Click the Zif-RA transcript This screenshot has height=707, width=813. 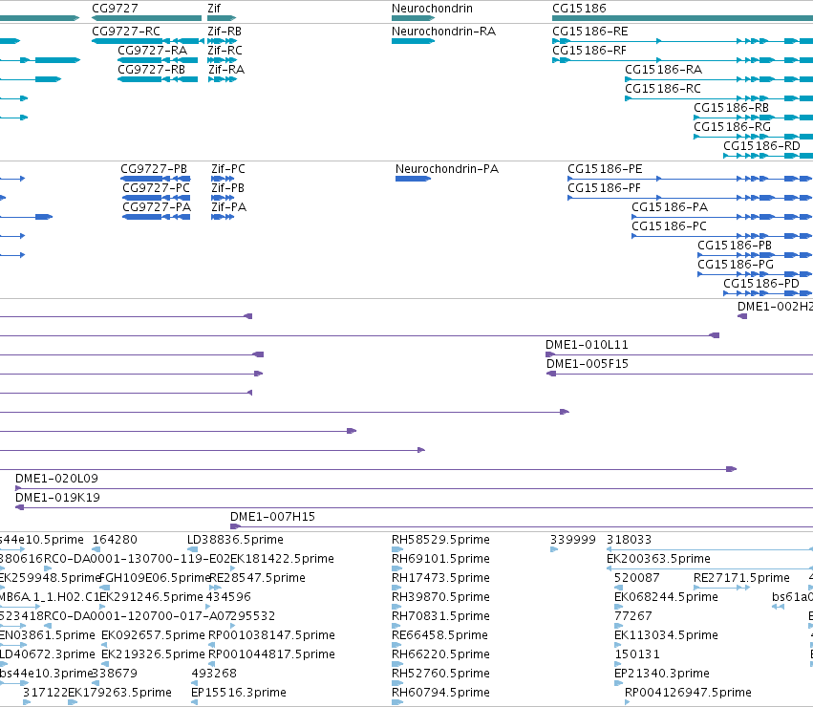point(226,70)
